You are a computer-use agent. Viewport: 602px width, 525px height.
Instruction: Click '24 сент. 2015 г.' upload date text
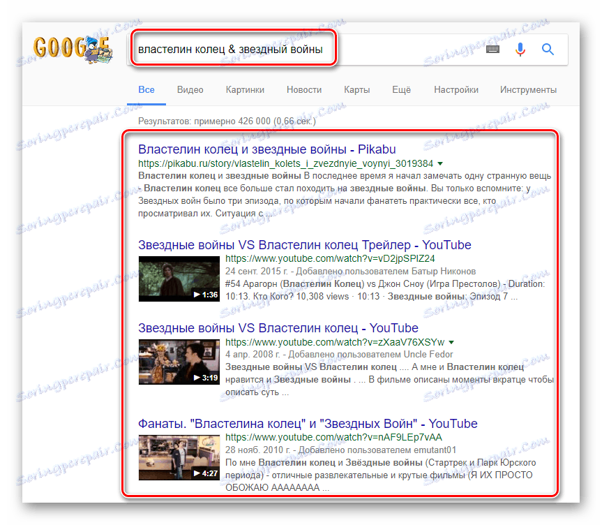pyautogui.click(x=257, y=272)
